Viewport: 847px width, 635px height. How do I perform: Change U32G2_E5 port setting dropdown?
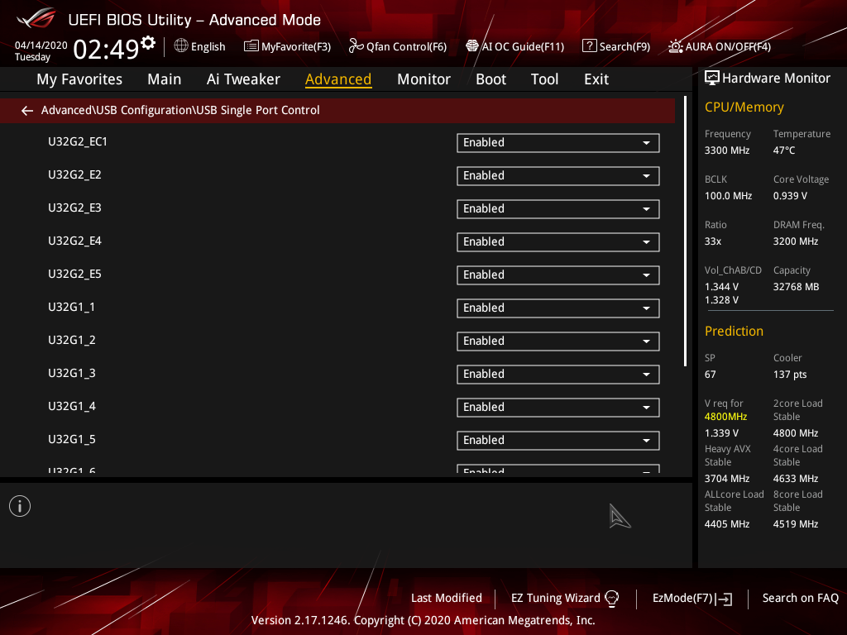(x=558, y=275)
